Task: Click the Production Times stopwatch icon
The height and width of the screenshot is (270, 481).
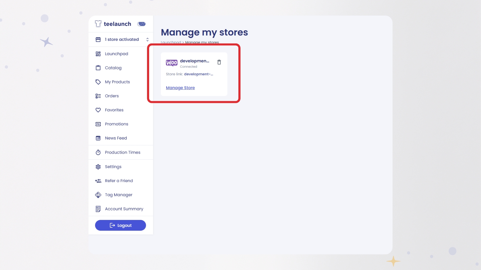Action: pyautogui.click(x=98, y=152)
